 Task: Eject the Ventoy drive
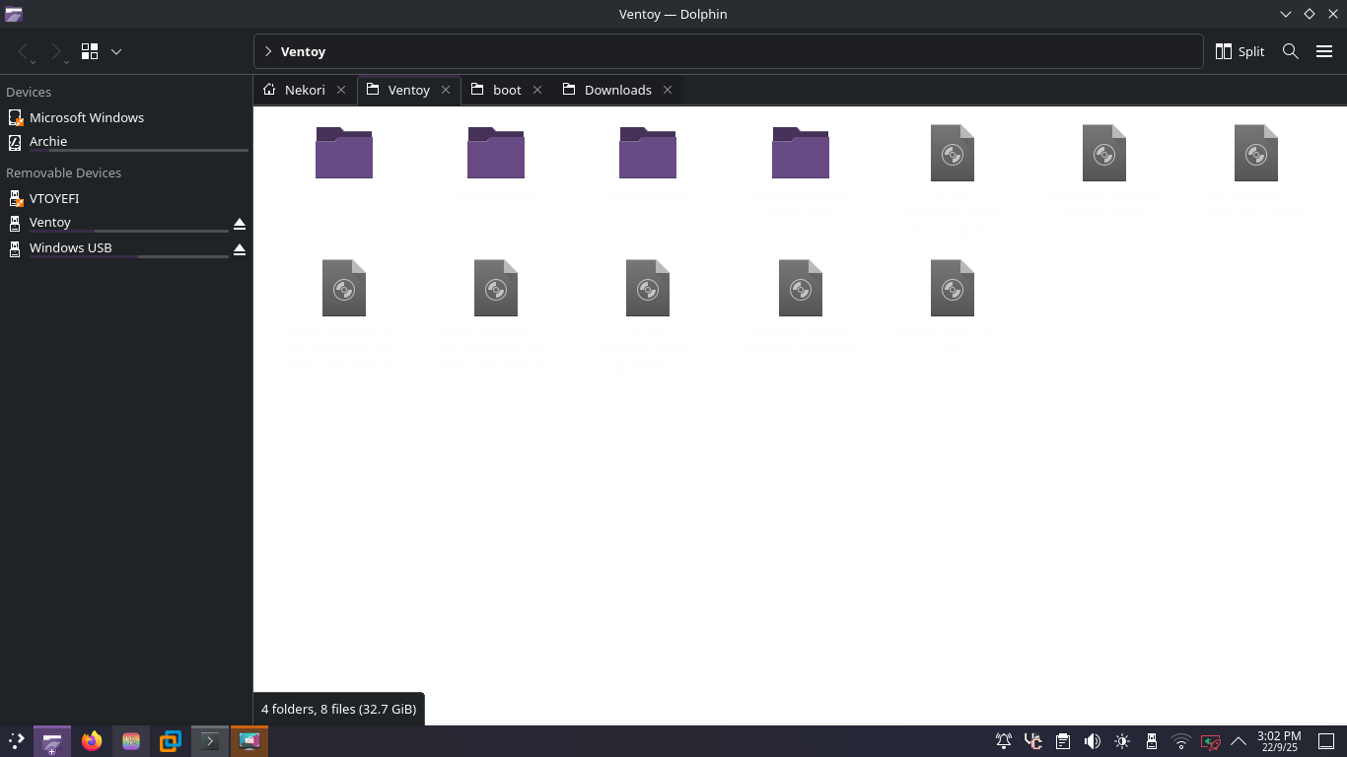[239, 224]
